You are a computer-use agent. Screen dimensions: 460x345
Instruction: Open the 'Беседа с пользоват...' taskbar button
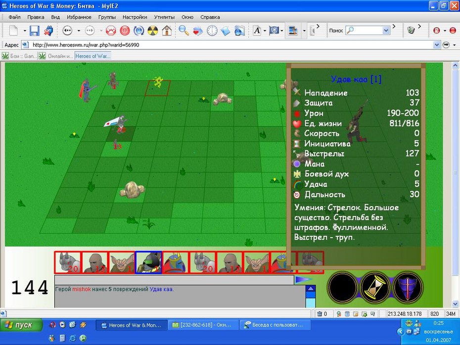[275, 325]
